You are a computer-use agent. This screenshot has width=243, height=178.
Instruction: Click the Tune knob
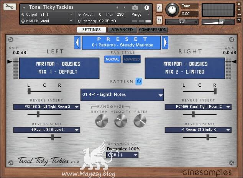(x=172, y=10)
